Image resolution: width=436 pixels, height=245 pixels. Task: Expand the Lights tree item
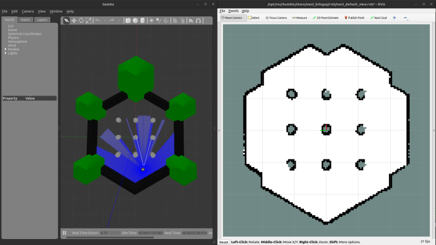pyautogui.click(x=6, y=53)
